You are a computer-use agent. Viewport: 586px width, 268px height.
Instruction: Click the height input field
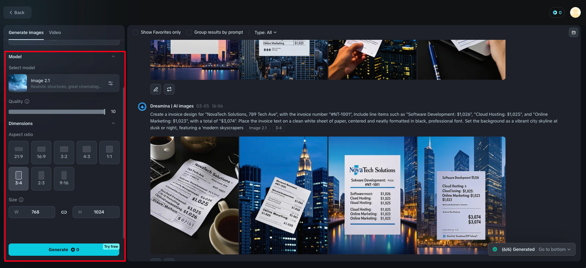pos(96,212)
